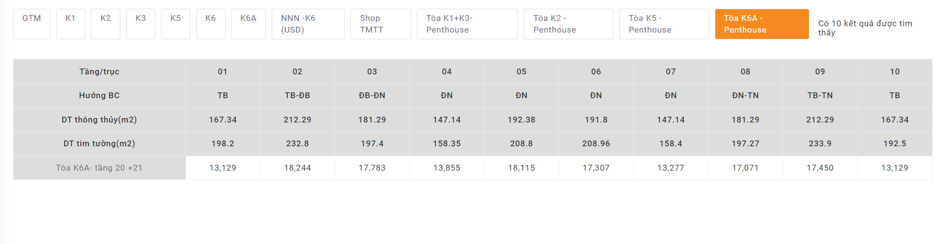
Task: Switch to NNN -K6 (USD) tab
Action: 308,24
